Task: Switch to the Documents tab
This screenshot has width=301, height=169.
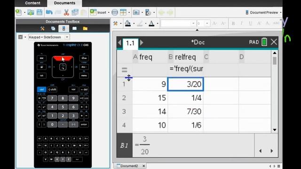Action: (x=64, y=3)
